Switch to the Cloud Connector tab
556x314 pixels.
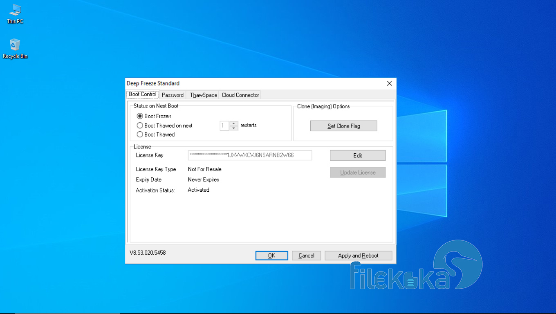pos(240,95)
